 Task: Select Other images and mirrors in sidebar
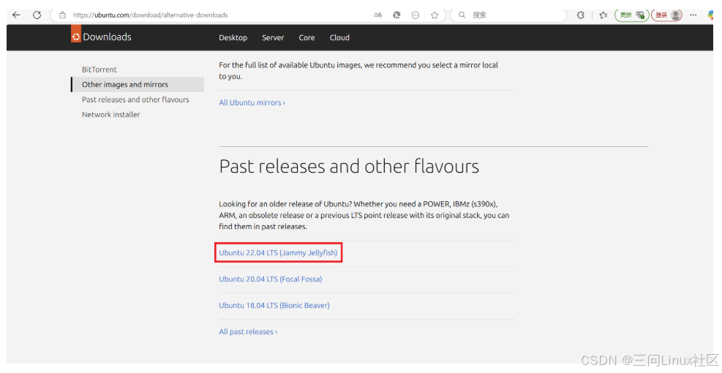tap(138, 85)
